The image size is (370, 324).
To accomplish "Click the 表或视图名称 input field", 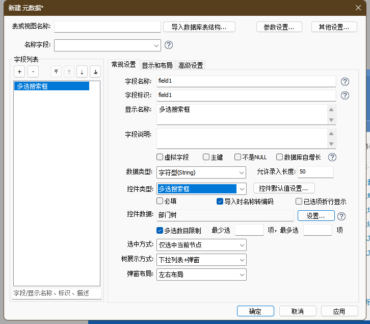I will 107,27.
